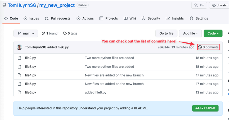Image resolution: width=229 pixels, height=120 pixels.
Task: Click 18 minutes ago in file2.py row
Action: pos(207,58)
